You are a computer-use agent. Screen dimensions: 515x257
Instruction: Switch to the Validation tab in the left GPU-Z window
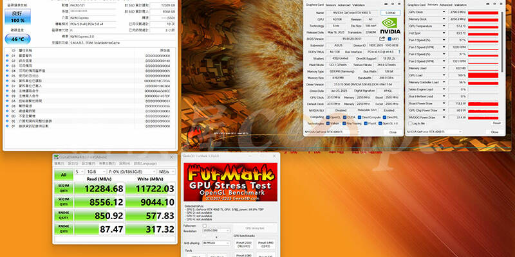tap(359, 5)
